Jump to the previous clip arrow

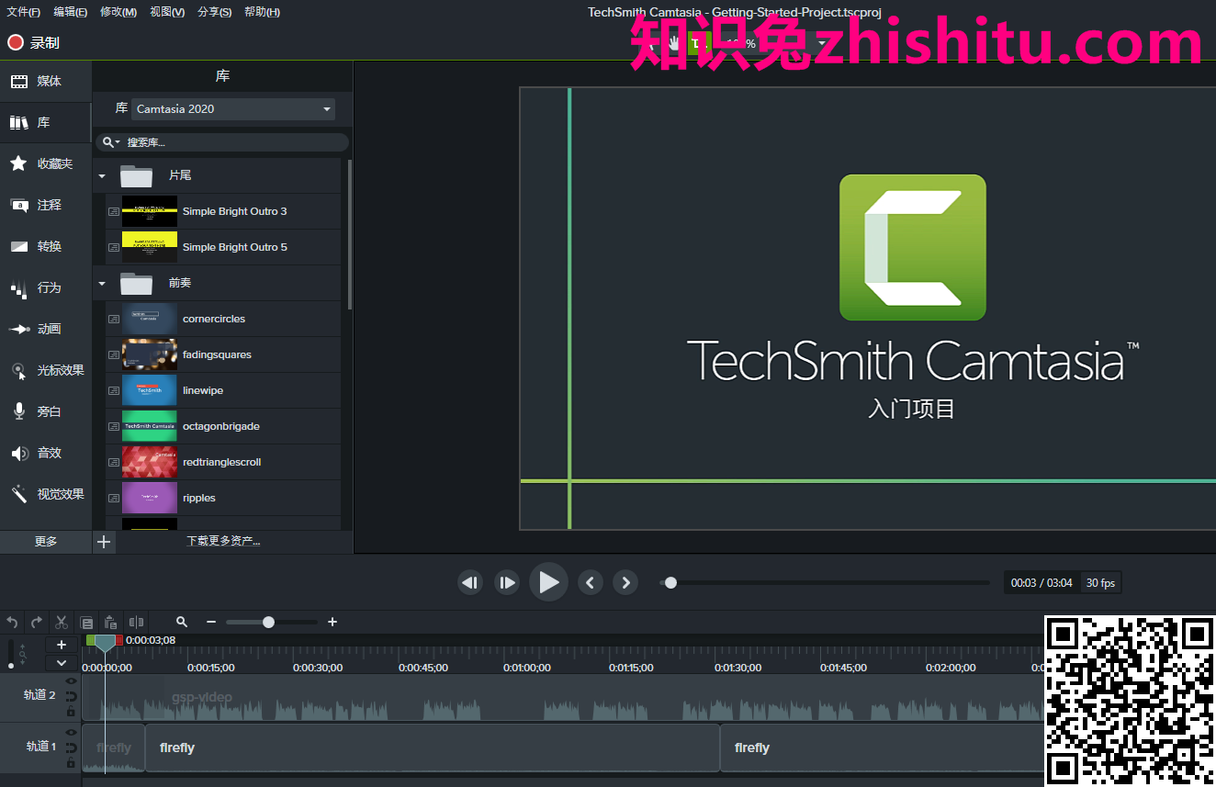coord(591,582)
